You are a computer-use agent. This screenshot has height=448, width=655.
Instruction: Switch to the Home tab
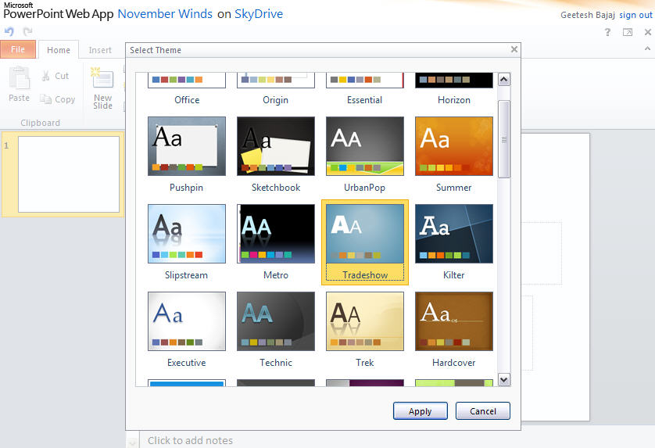(59, 50)
